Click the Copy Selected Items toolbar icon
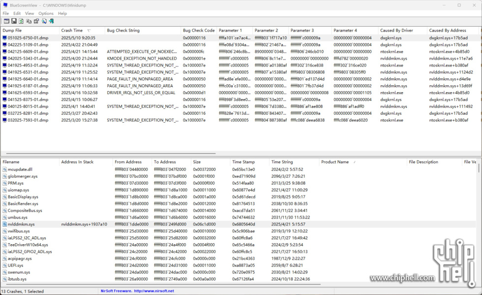The image size is (482, 295). pyautogui.click(x=29, y=21)
